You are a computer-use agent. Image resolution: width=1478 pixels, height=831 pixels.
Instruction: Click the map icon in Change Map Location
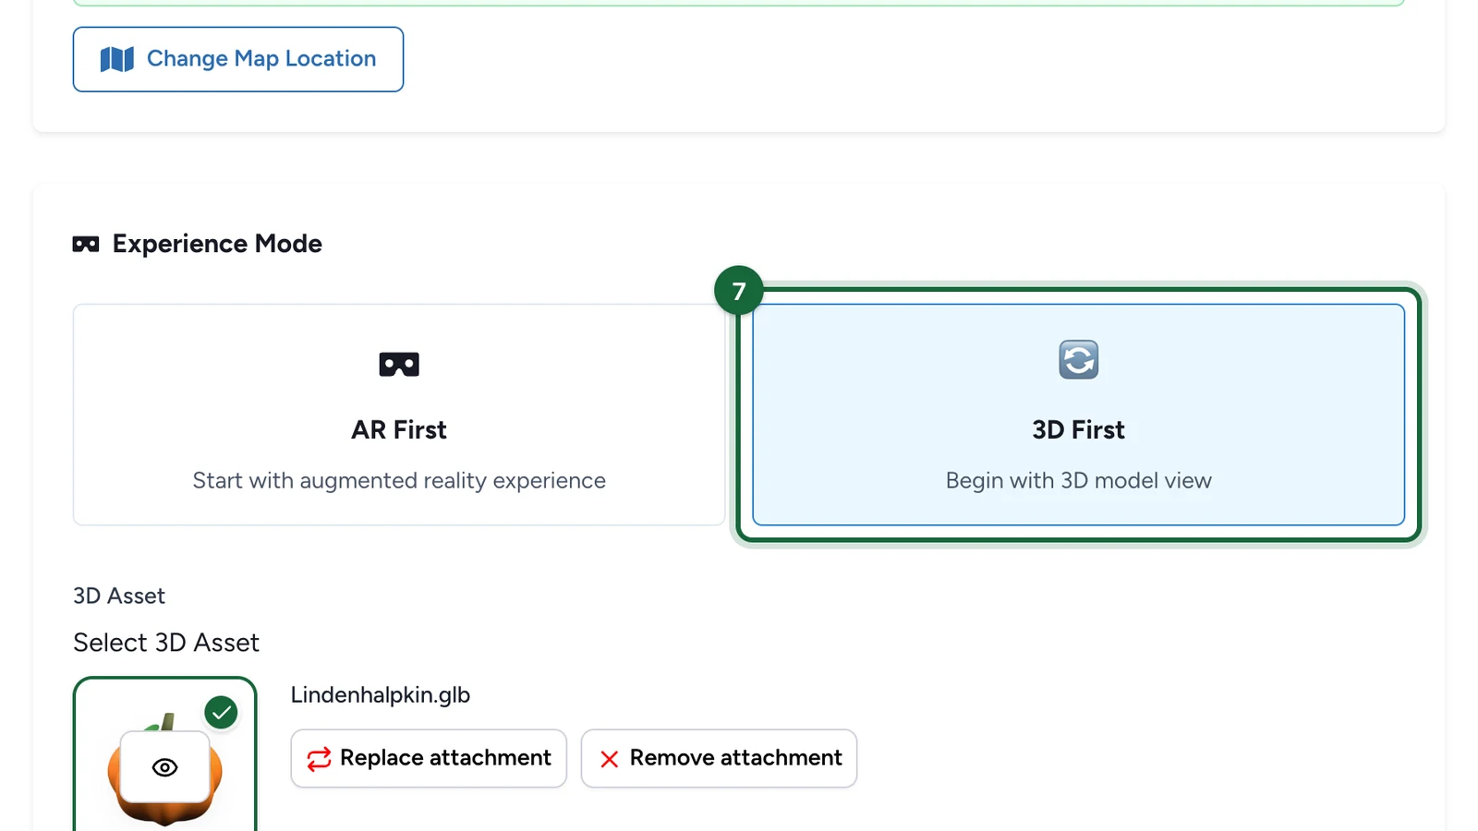click(117, 59)
